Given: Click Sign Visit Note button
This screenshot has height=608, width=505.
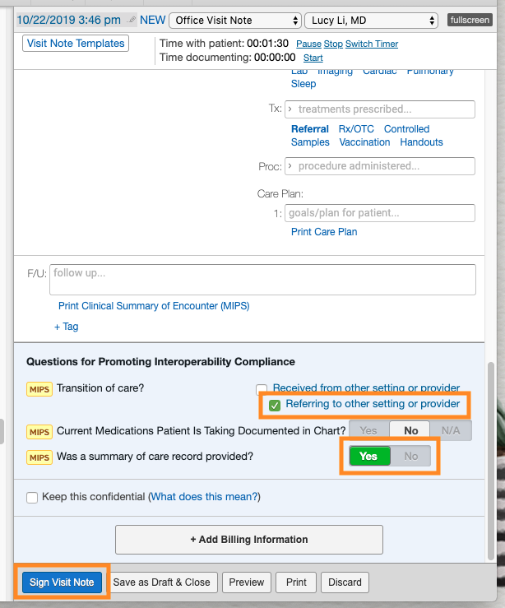Looking at the screenshot, I should 62,582.
